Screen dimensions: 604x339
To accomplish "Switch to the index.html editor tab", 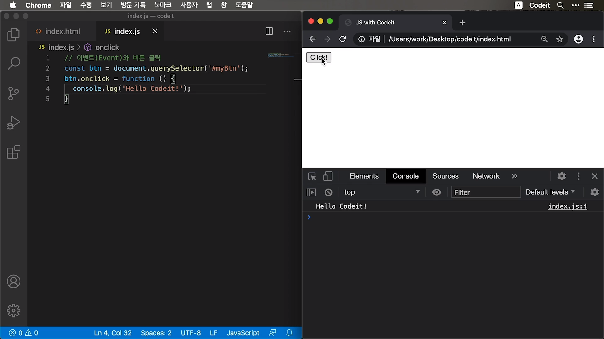I will (62, 31).
